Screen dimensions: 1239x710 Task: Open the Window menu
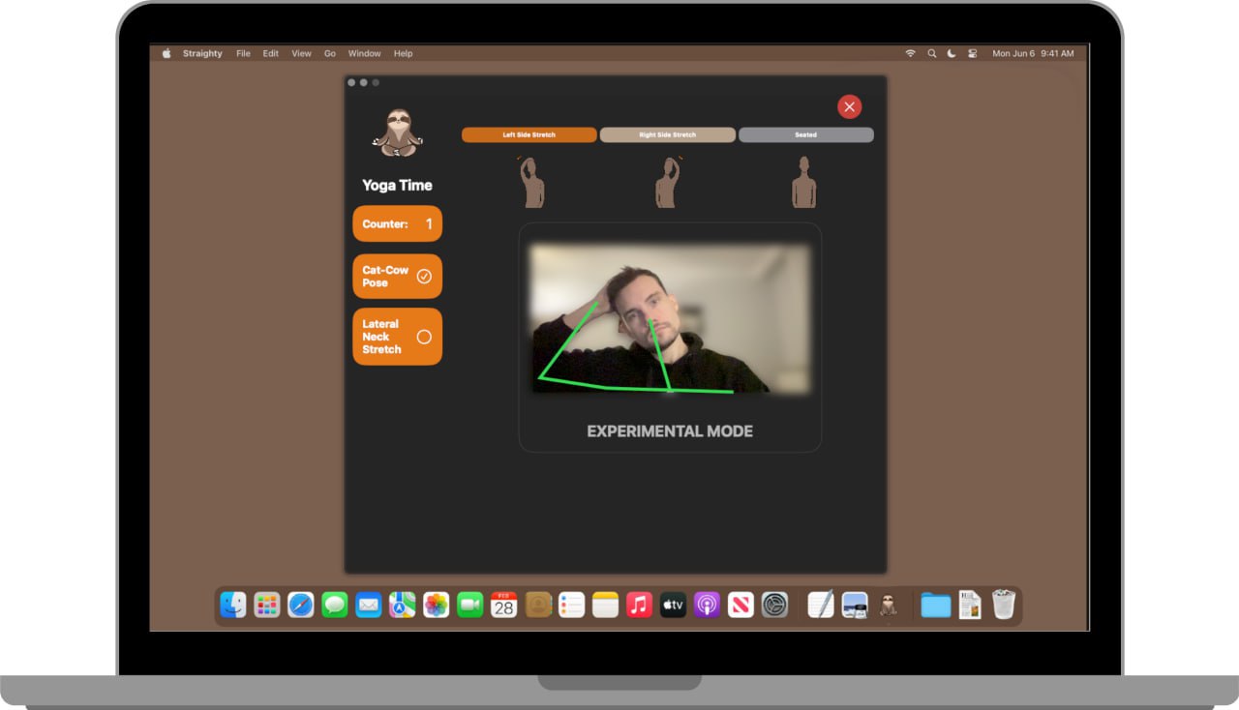point(365,53)
